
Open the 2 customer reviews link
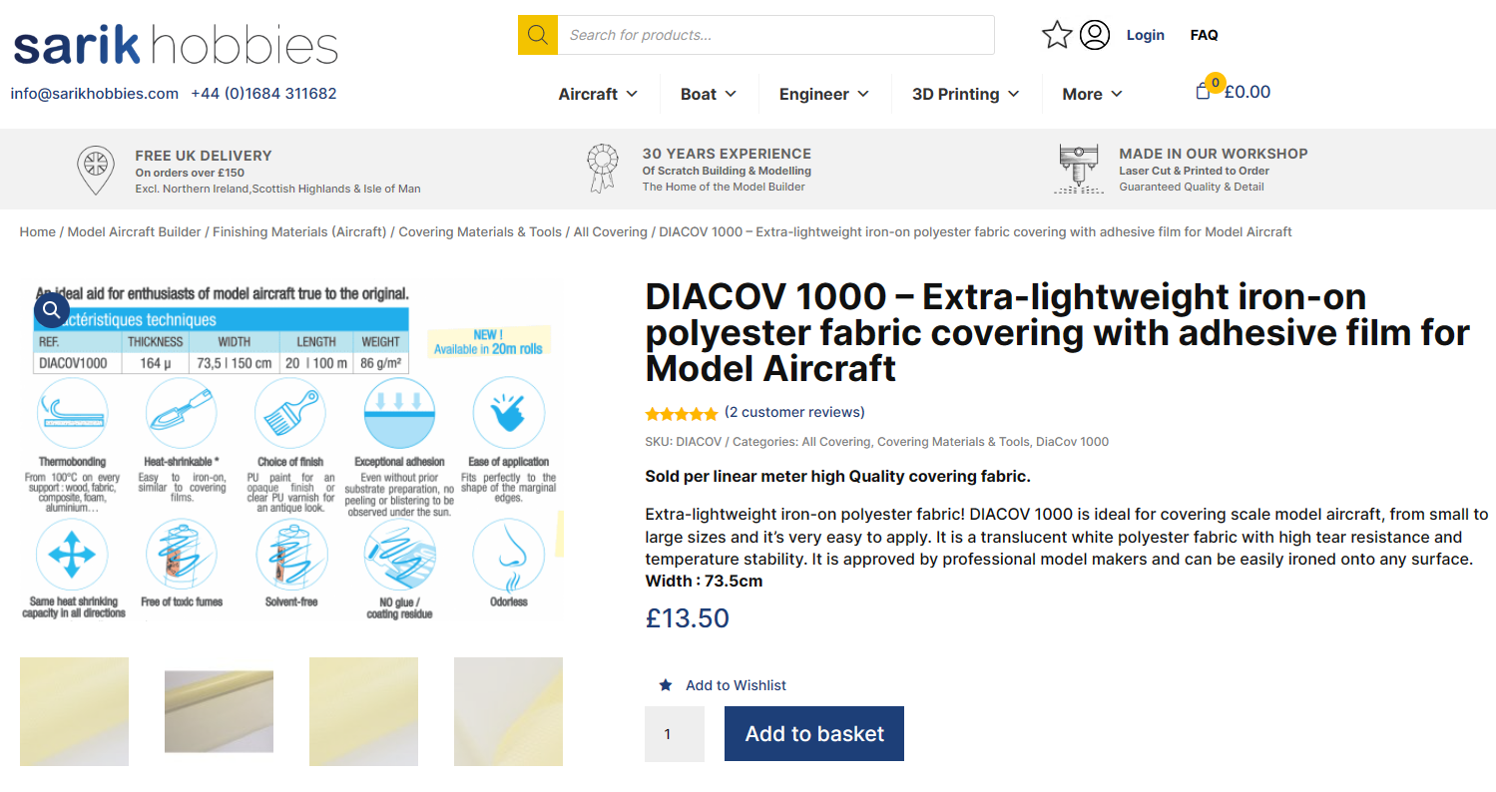[x=794, y=412]
